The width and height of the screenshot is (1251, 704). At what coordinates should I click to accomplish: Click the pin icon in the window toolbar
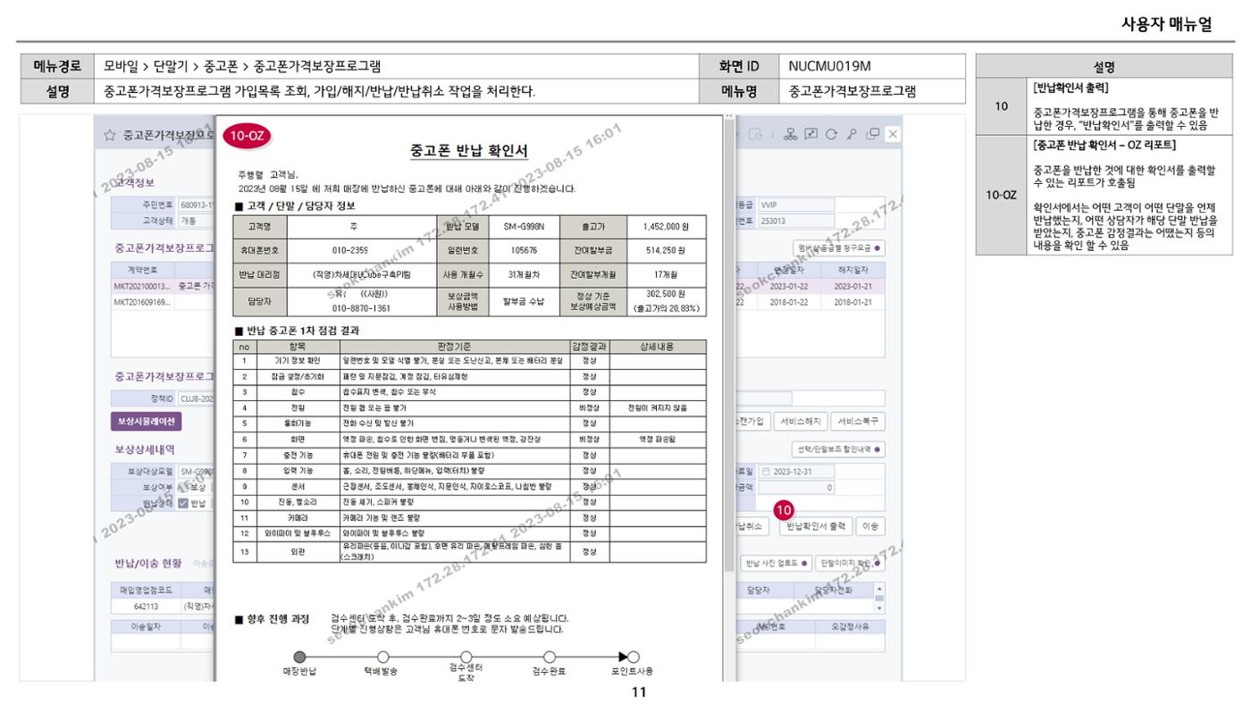coord(852,135)
